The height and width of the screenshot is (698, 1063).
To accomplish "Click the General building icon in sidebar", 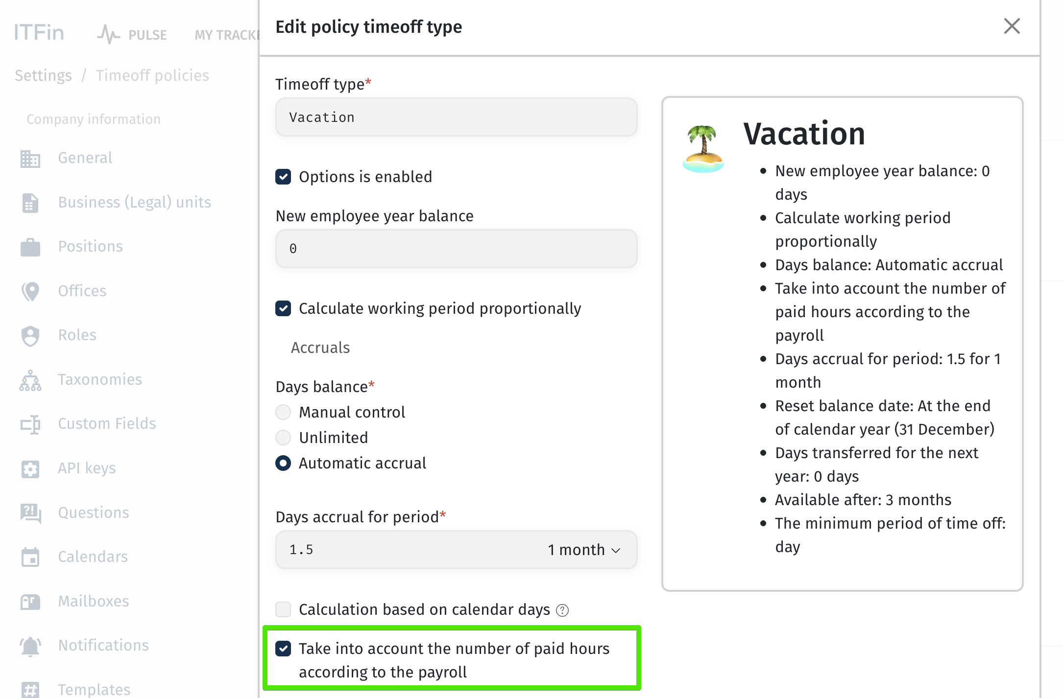I will point(30,159).
